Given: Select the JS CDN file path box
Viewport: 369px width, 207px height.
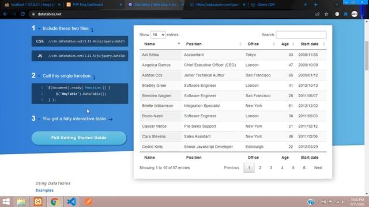Looking at the screenshot, I should tap(80, 56).
